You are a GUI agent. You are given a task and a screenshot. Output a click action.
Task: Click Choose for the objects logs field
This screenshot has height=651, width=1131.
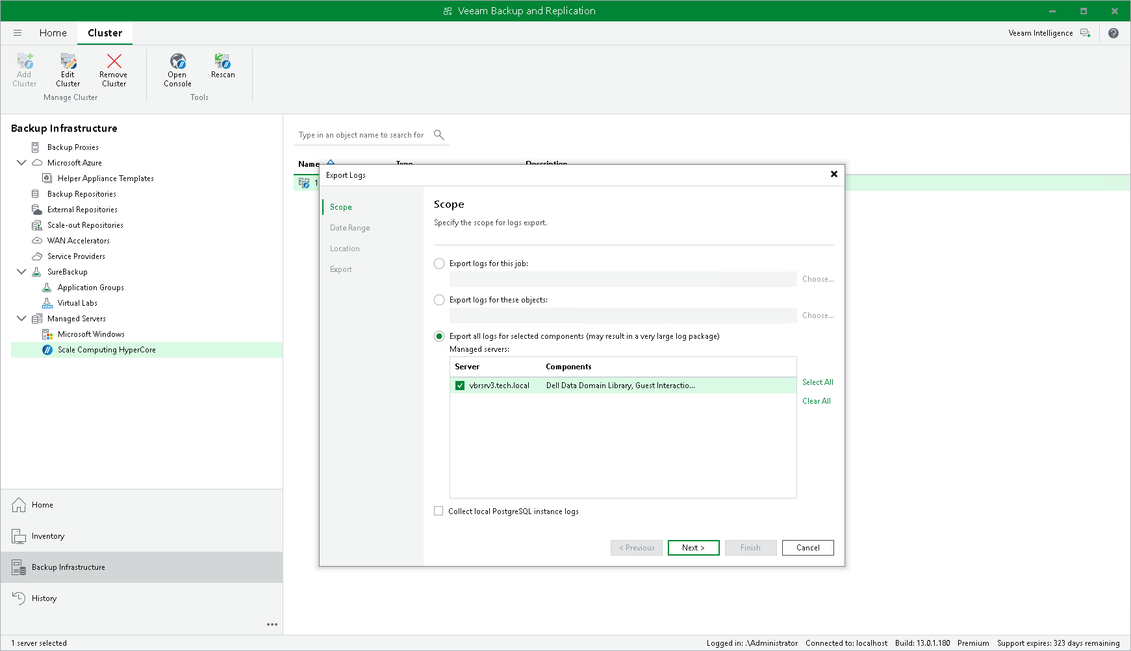tap(818, 315)
